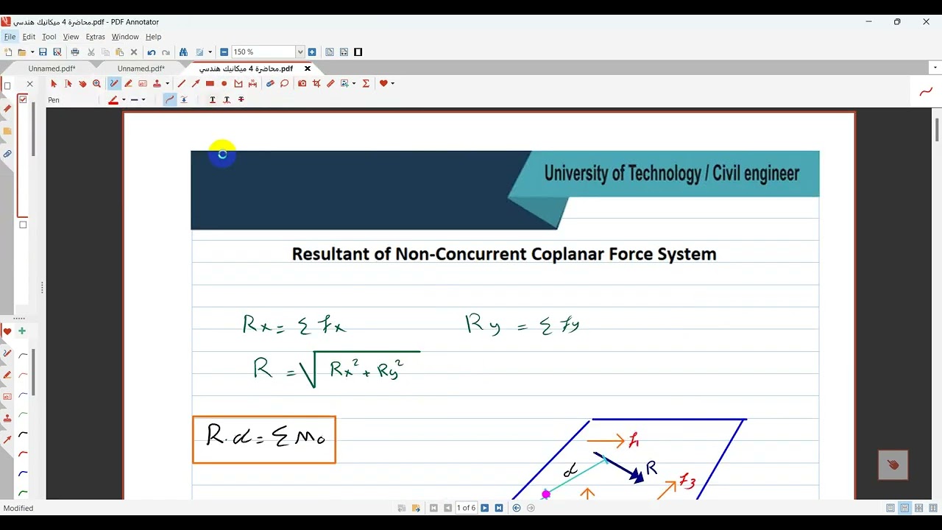Print the document via the printer icon
Viewport: 942px width, 530px height.
pos(75,52)
